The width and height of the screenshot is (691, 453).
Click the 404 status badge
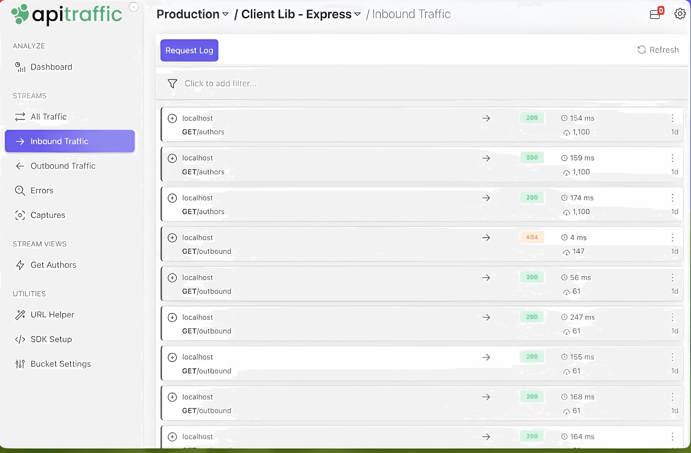point(532,237)
